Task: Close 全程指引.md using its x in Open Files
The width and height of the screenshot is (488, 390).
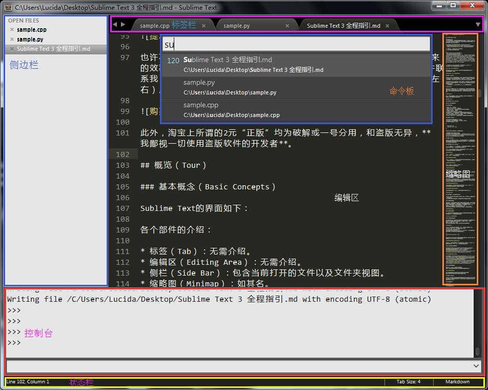Action: pyautogui.click(x=12, y=49)
